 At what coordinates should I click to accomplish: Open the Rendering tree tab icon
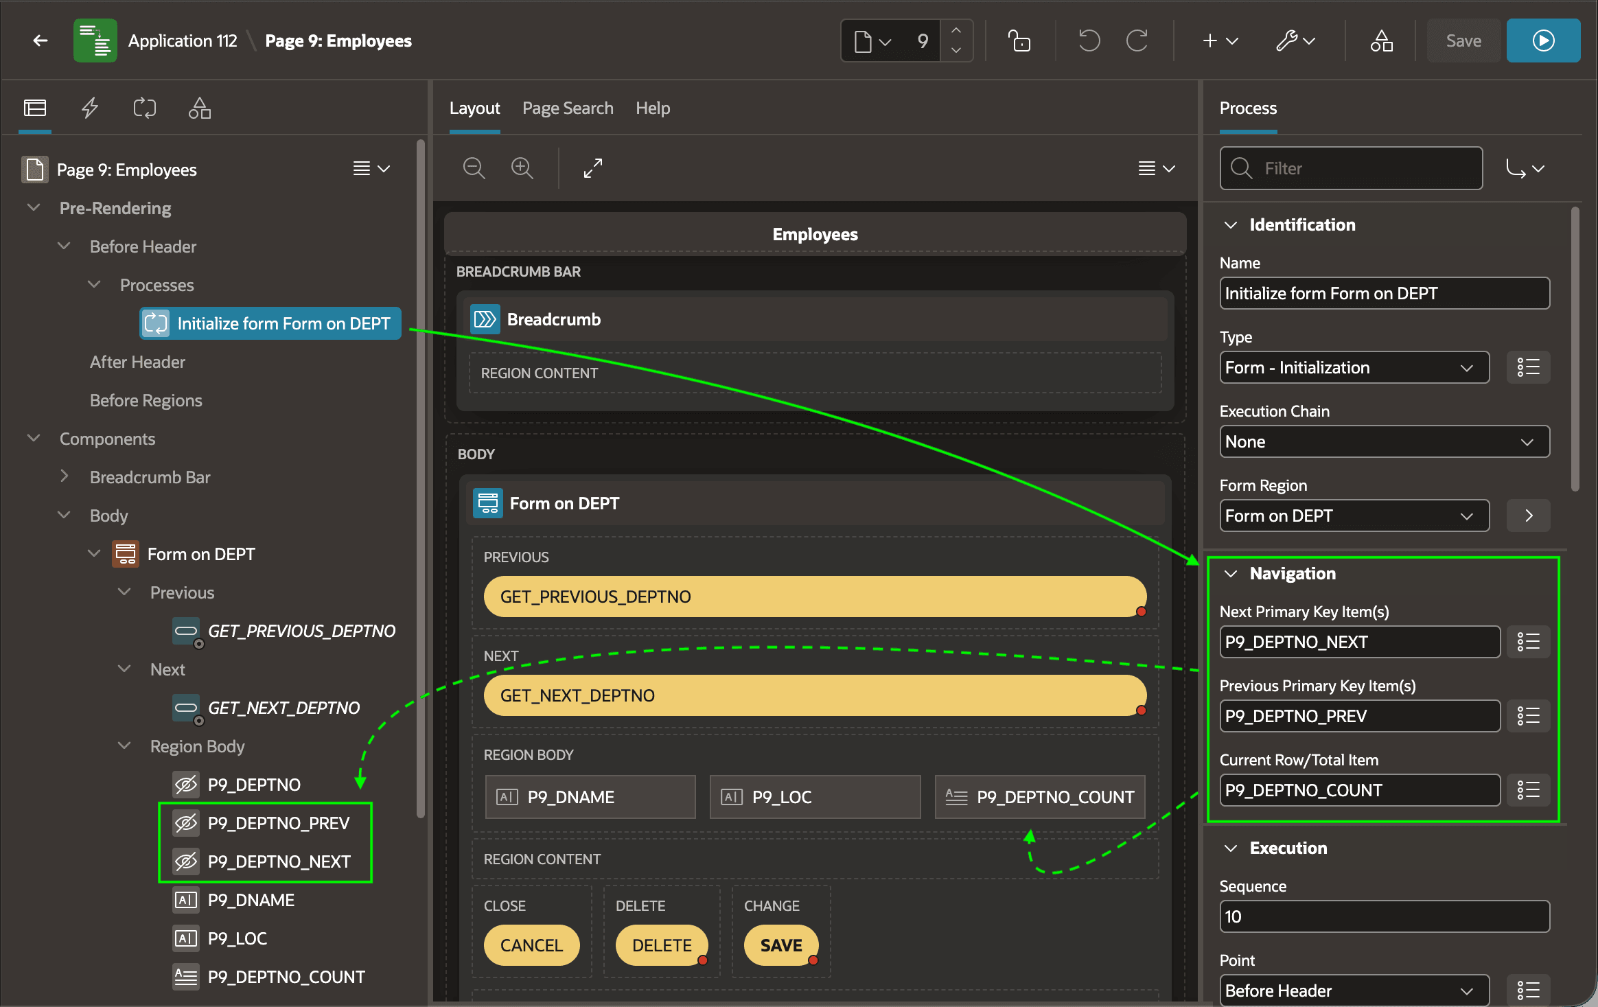click(35, 108)
